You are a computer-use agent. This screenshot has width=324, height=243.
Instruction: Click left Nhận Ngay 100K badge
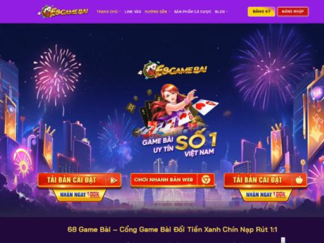point(79,194)
